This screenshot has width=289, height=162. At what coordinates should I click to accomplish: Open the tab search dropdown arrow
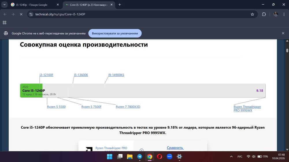point(4,5)
